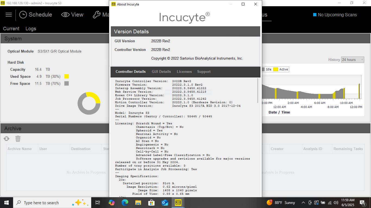Open Microsoft Store from taskbar
Screen dimensions: 371x208
click(x=151, y=203)
